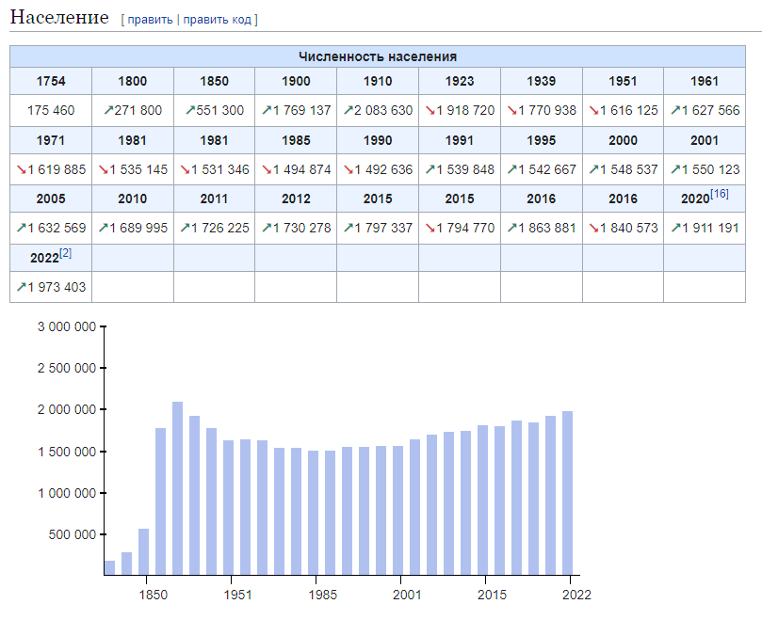The height and width of the screenshot is (620, 762).
Task: Click the "Численность населения" table header
Action: 377,56
